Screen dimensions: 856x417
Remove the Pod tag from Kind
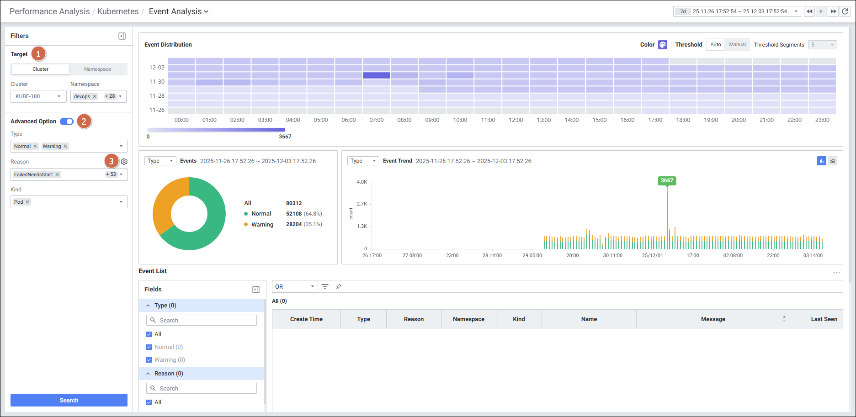pos(27,202)
